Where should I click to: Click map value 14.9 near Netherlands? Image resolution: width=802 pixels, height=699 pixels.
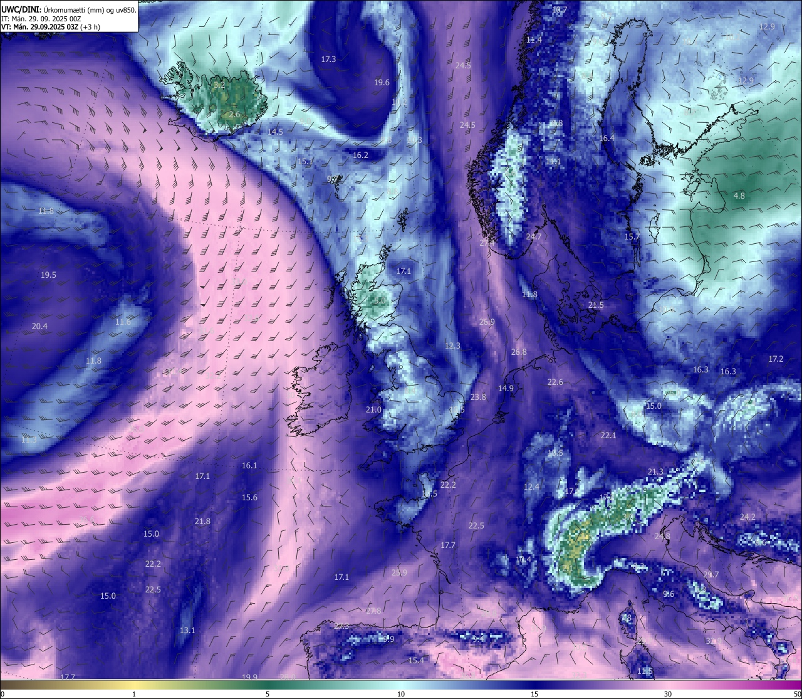(x=506, y=388)
